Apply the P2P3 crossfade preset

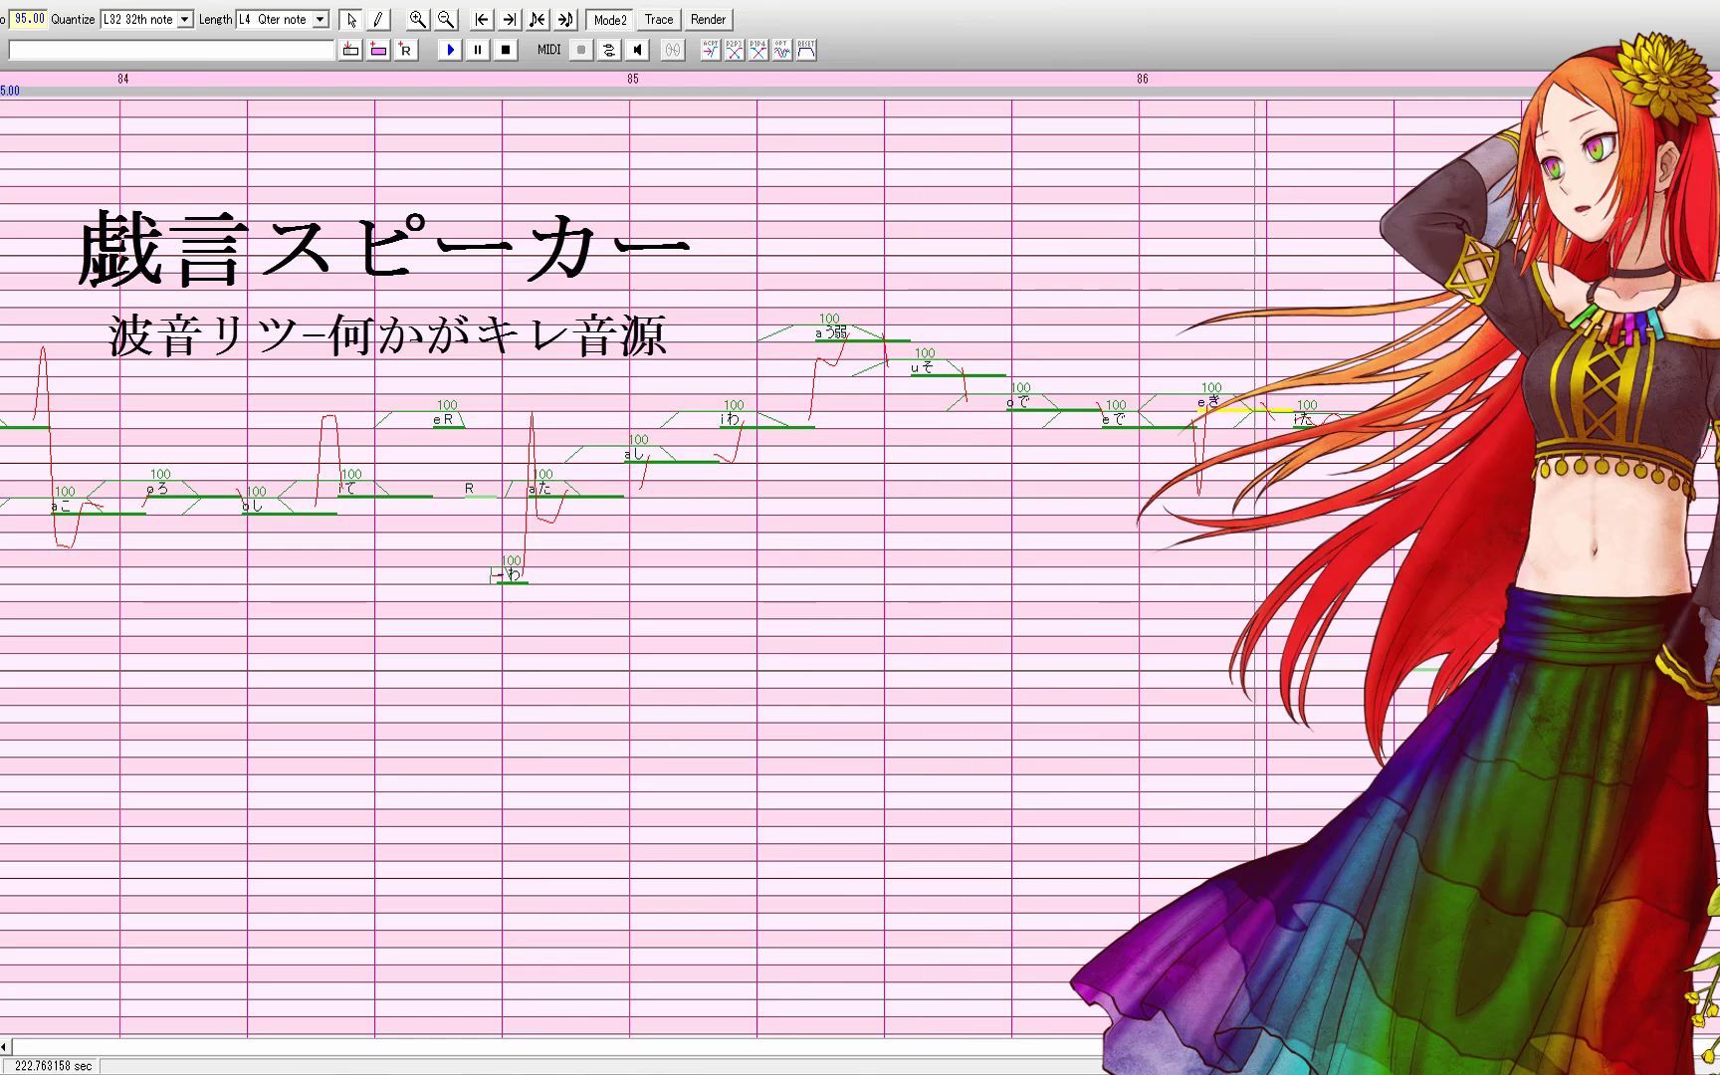(735, 50)
